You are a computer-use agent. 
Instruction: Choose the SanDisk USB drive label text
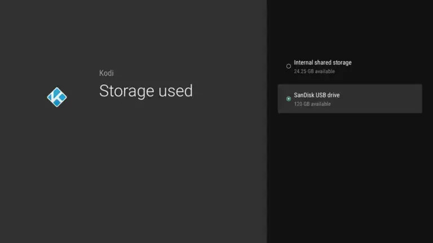pos(317,95)
